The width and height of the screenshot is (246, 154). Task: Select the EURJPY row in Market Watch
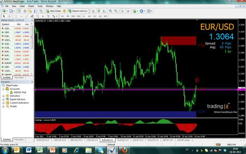(15, 63)
